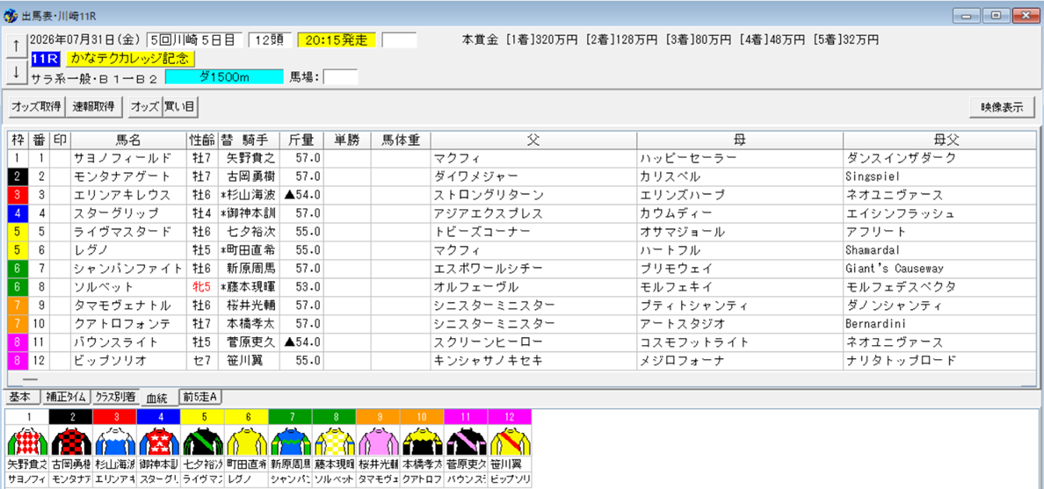The height and width of the screenshot is (489, 1044).
Task: Select silk icon of horse 5 七夕裕次
Action: tap(202, 440)
